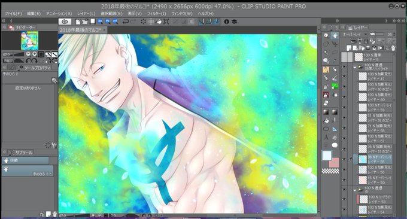
Task: Hide layer レイヤー 47 via its eye icon
Action: (344, 77)
